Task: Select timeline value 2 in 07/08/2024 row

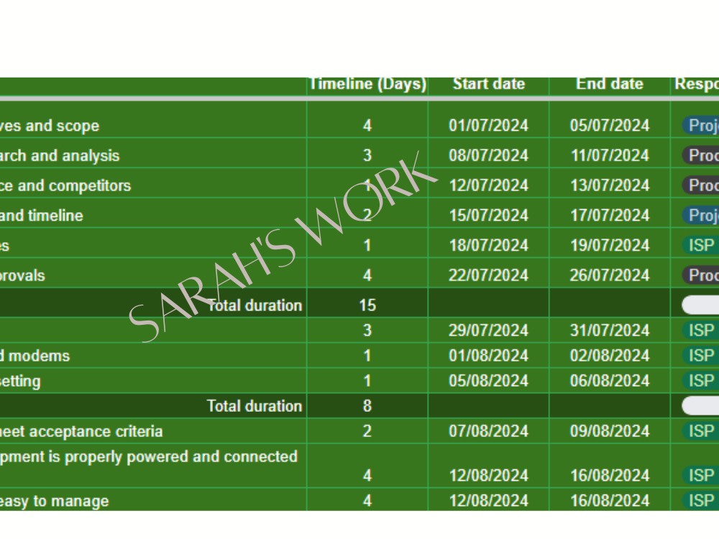Action: point(367,430)
